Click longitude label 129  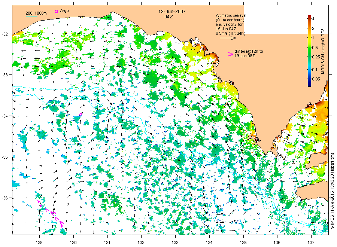tap(39, 243)
